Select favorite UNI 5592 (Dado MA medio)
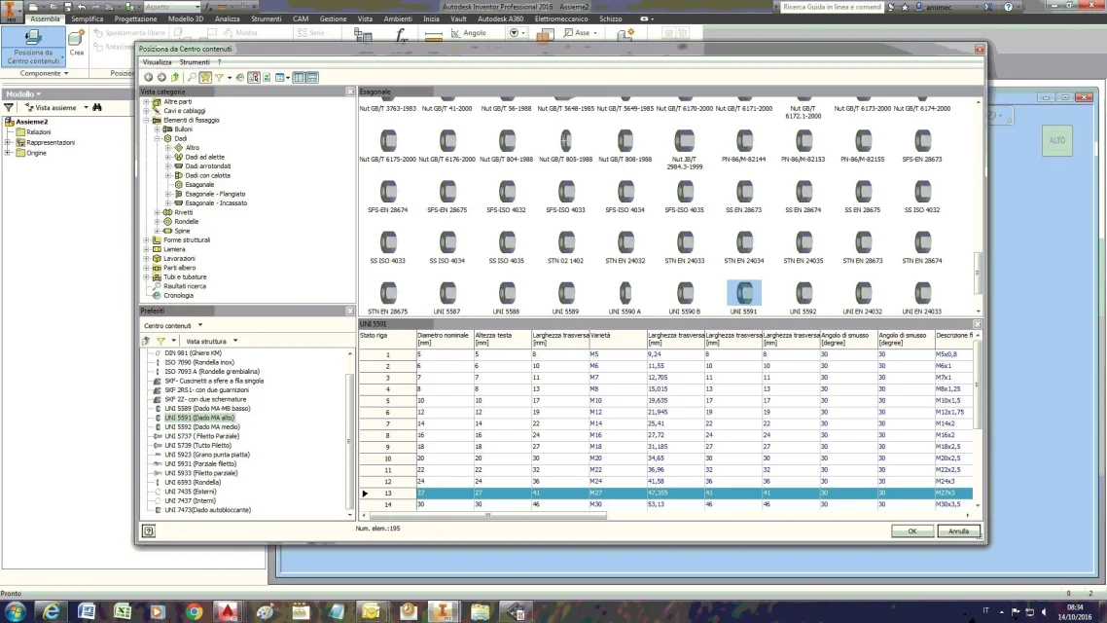 click(202, 426)
